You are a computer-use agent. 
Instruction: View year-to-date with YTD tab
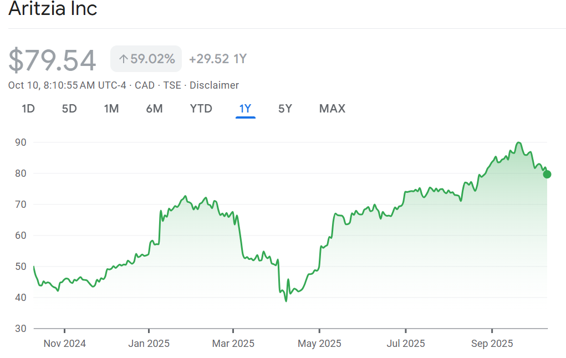coord(201,109)
